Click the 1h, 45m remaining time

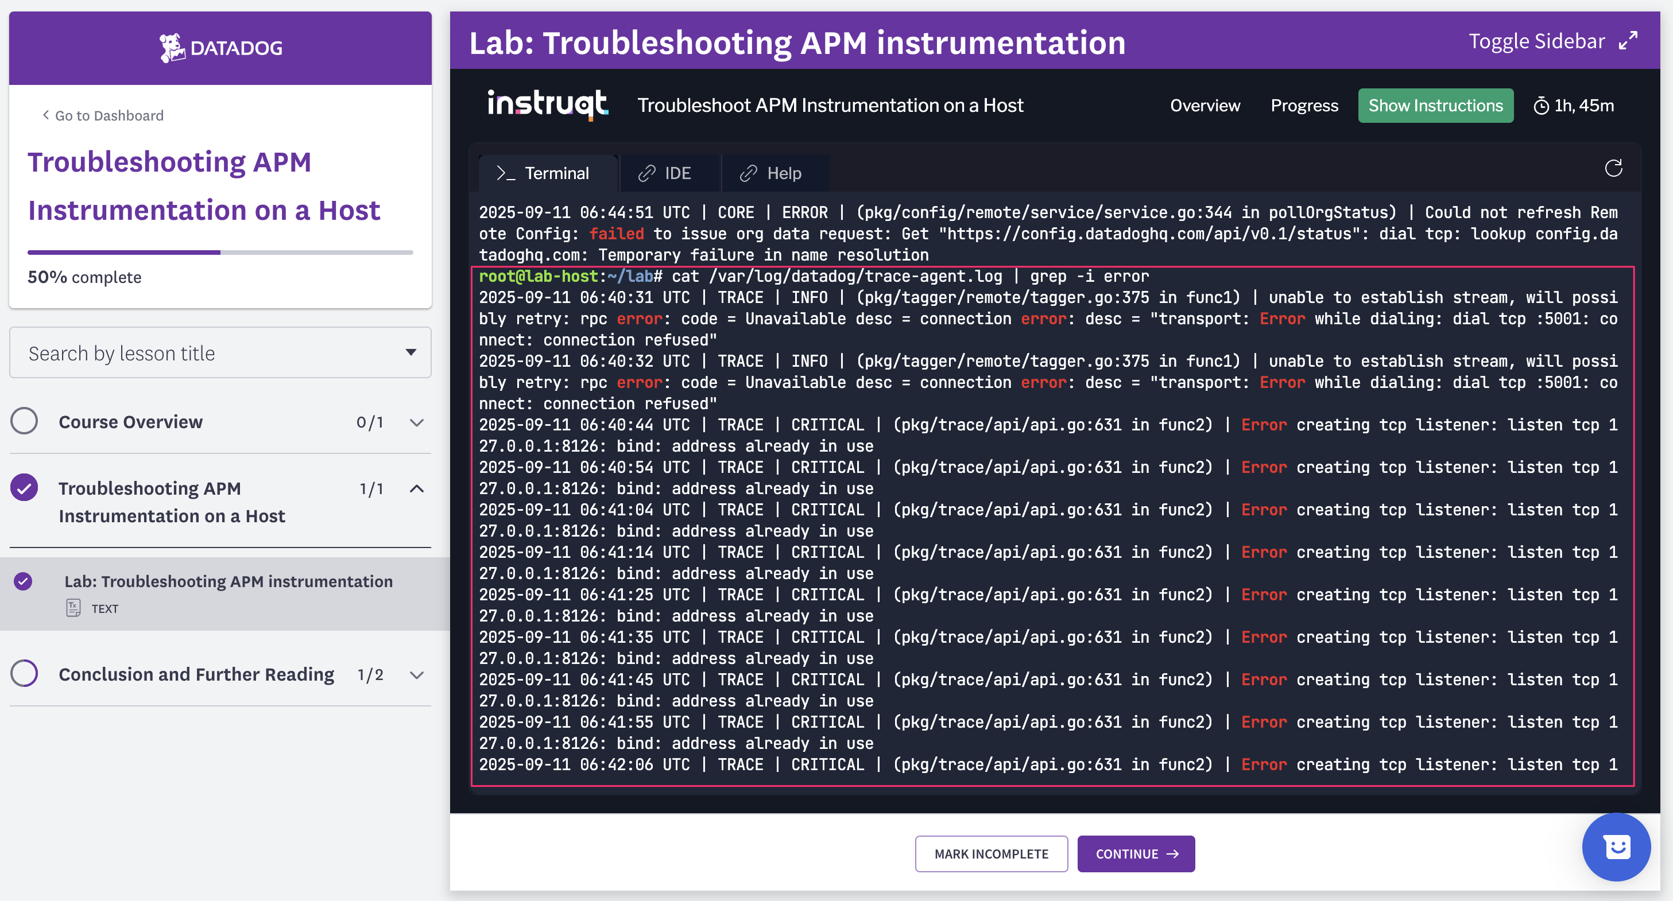(x=1583, y=106)
